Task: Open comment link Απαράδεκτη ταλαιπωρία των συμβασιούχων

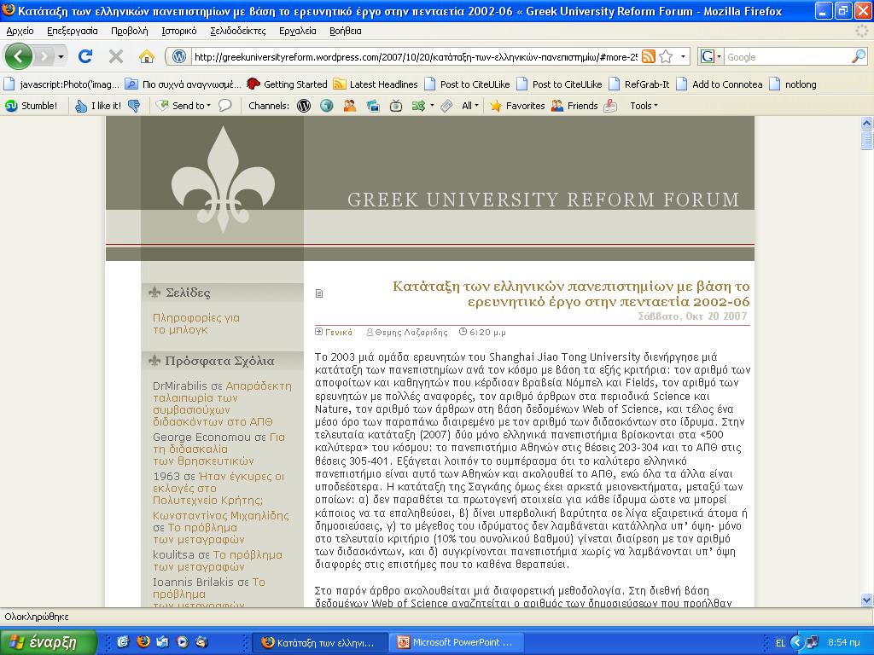Action: [222, 403]
